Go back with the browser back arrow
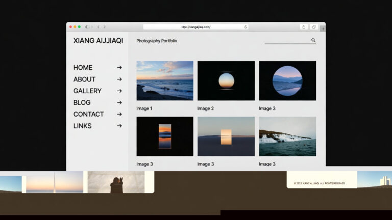392x220 pixels. point(98,27)
